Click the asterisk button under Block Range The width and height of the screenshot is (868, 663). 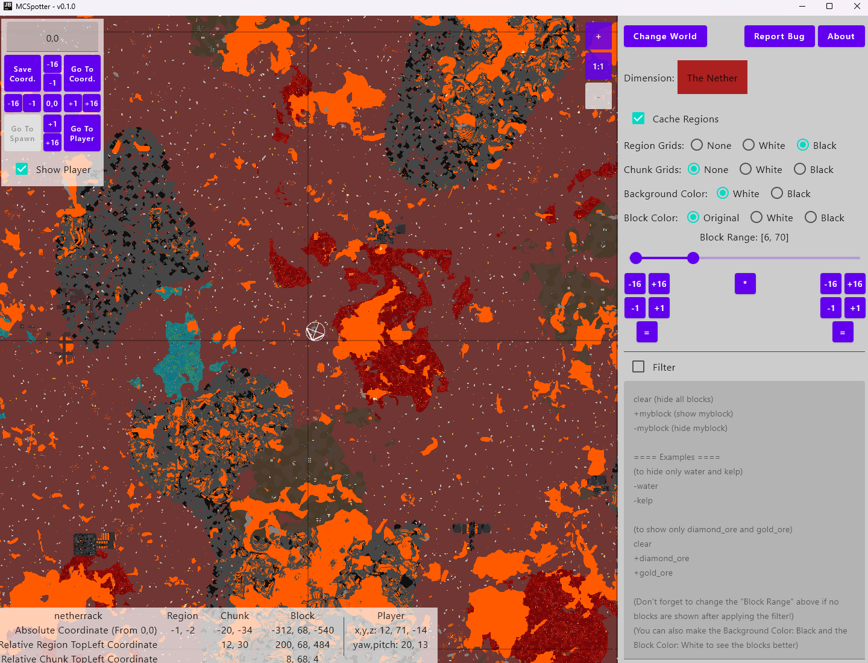tap(745, 283)
